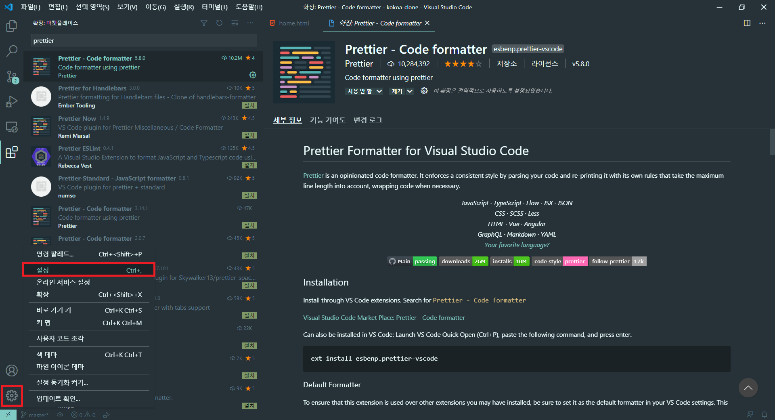
Task: Open the 터미널(T) menu
Action: tap(214, 7)
